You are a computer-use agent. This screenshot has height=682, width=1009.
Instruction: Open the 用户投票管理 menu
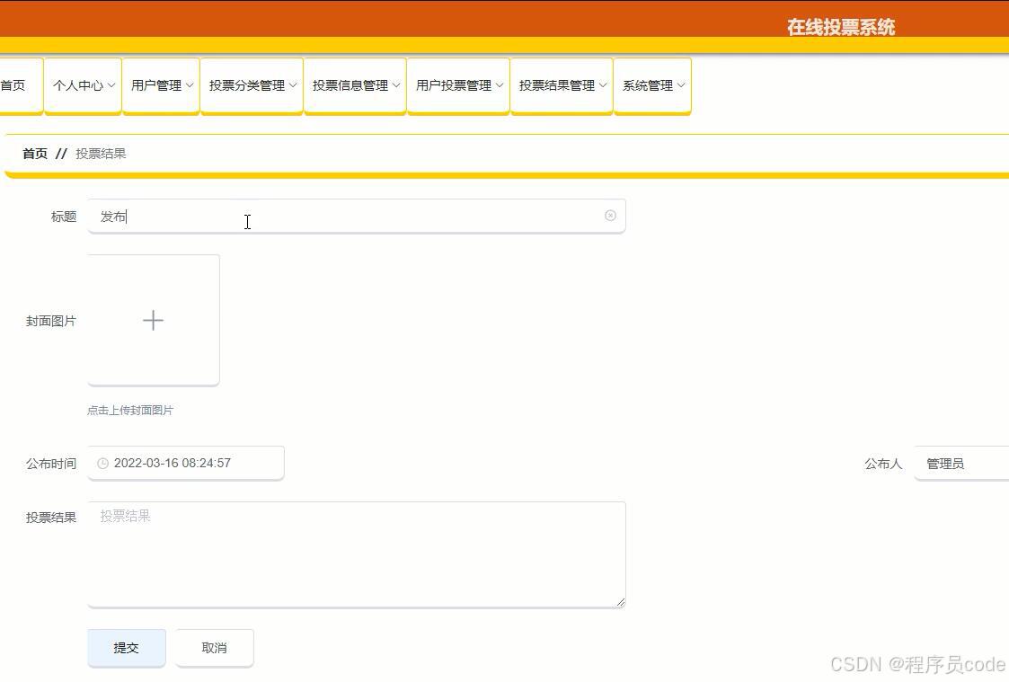point(458,85)
